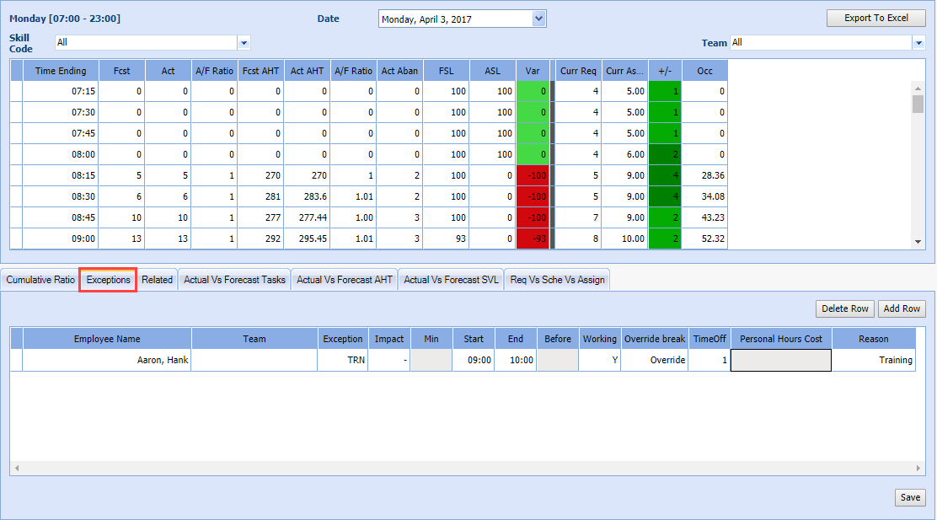The width and height of the screenshot is (937, 520).
Task: Open the Exceptions tab
Action: point(108,280)
